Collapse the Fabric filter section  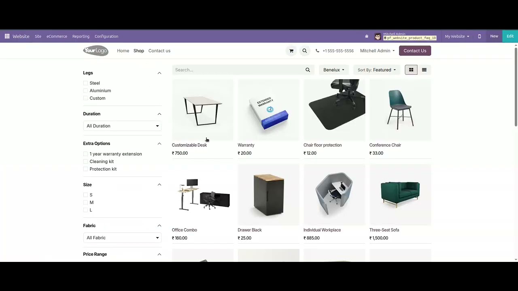(159, 226)
